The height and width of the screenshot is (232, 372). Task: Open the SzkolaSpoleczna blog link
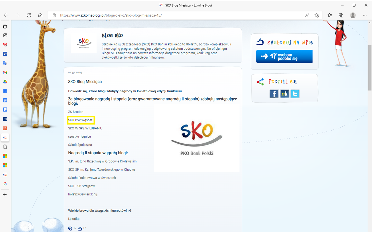[x=80, y=145]
